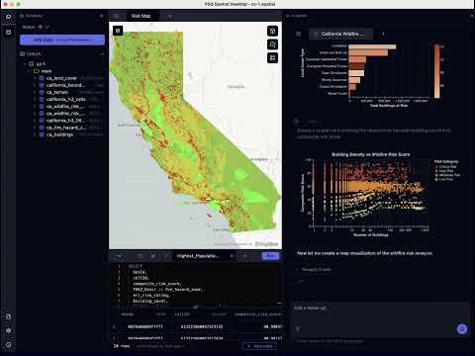
Task: Click the second icon in the query toolbar
Action: click(153, 256)
